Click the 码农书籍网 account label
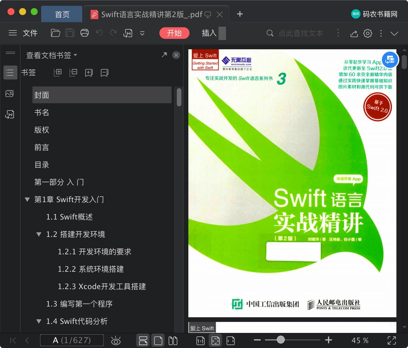408x348 pixels. (380, 14)
